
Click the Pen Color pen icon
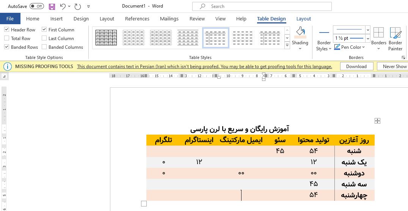(x=337, y=47)
